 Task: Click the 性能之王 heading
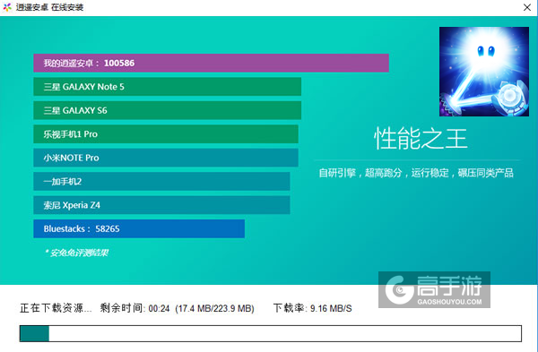421,139
